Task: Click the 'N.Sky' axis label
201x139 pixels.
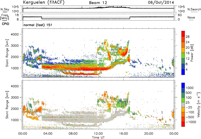Action: tap(5, 10)
